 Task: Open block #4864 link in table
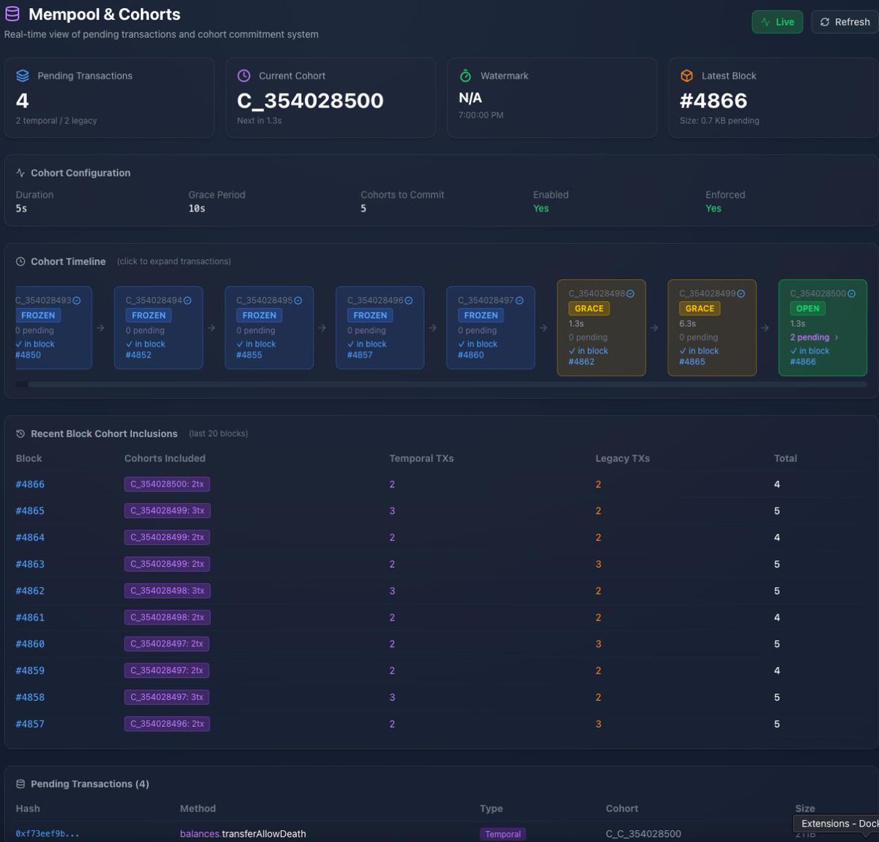pyautogui.click(x=30, y=537)
